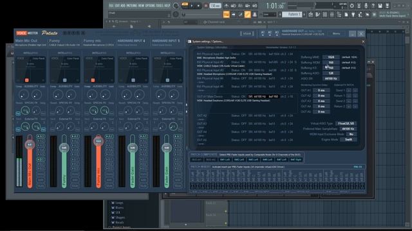Open the Piano roll icon in FL Studio
This screenshot has width=412, height=231.
(317, 15)
